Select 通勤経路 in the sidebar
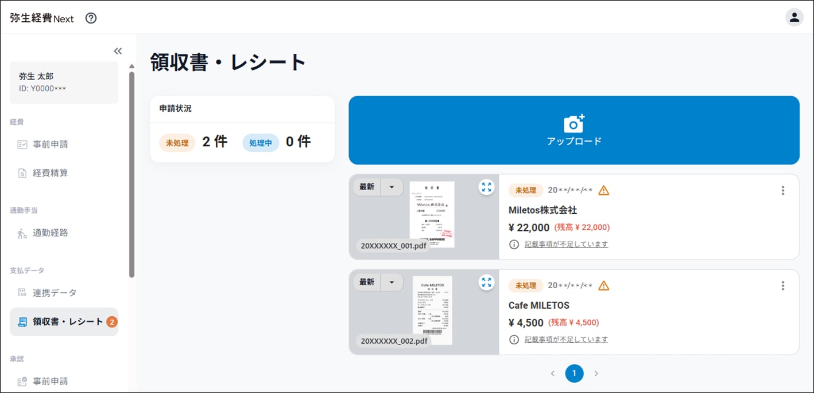 (50, 233)
